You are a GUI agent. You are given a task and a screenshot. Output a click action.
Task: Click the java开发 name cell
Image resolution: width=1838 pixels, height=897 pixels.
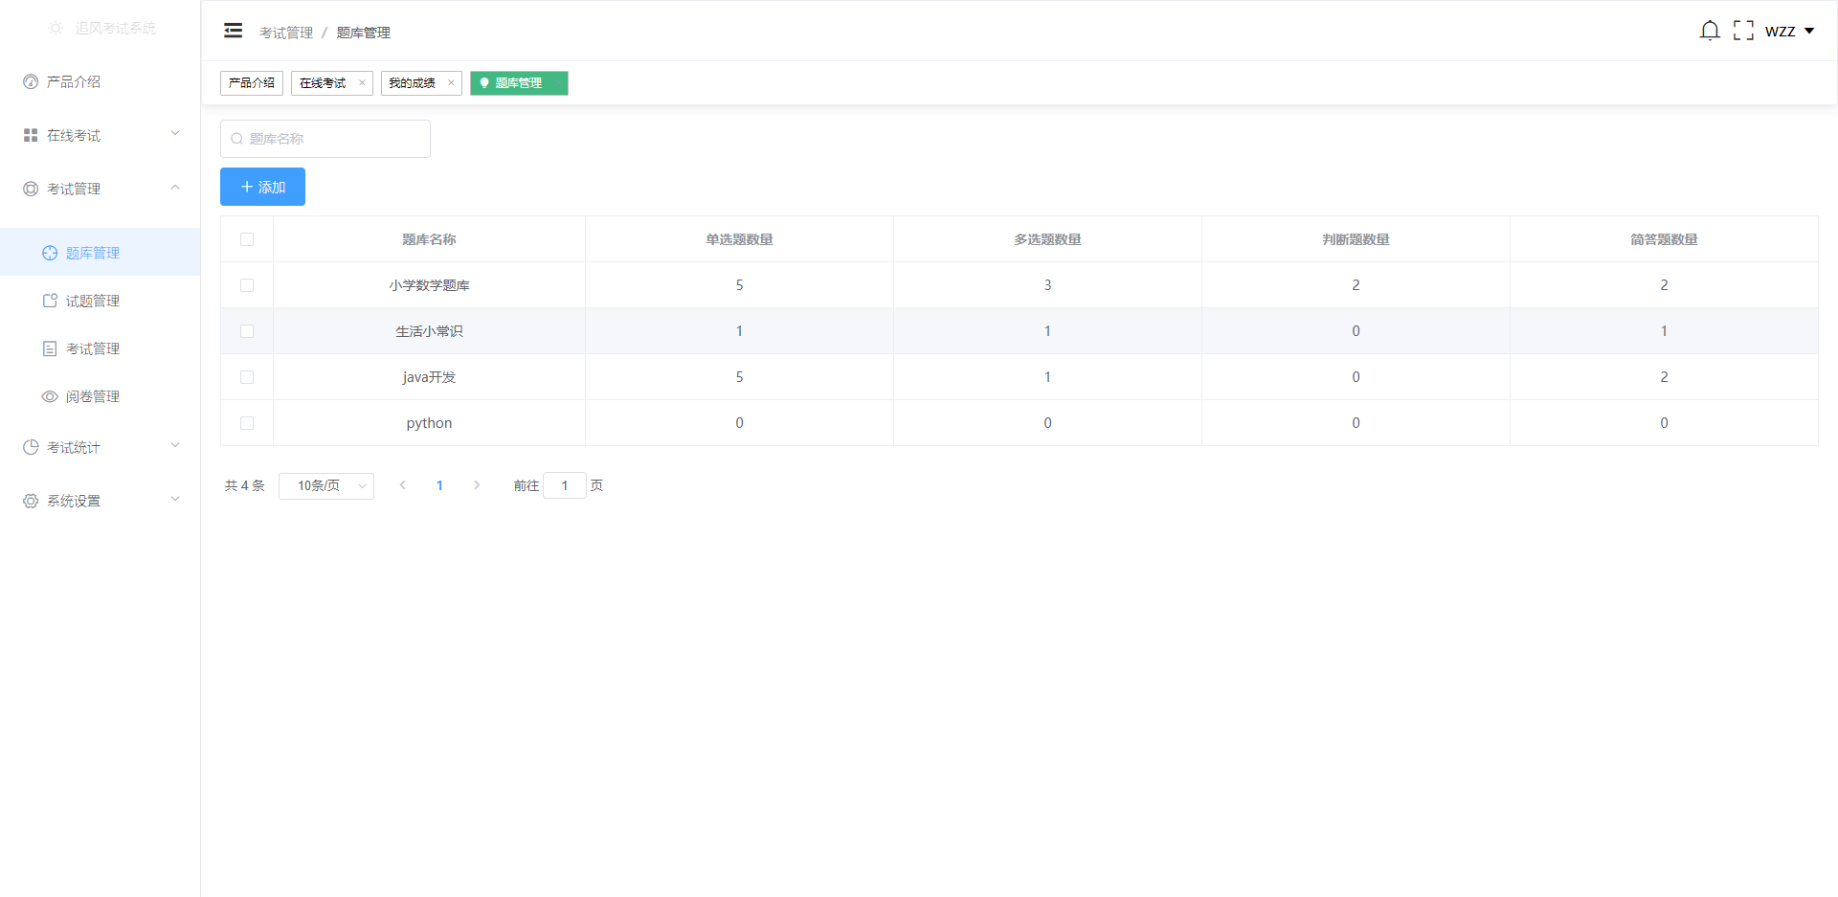pyautogui.click(x=429, y=377)
